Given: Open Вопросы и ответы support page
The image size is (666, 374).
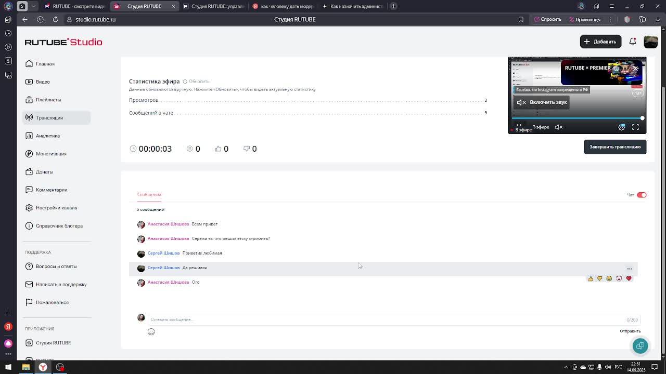Looking at the screenshot, I should [x=56, y=266].
